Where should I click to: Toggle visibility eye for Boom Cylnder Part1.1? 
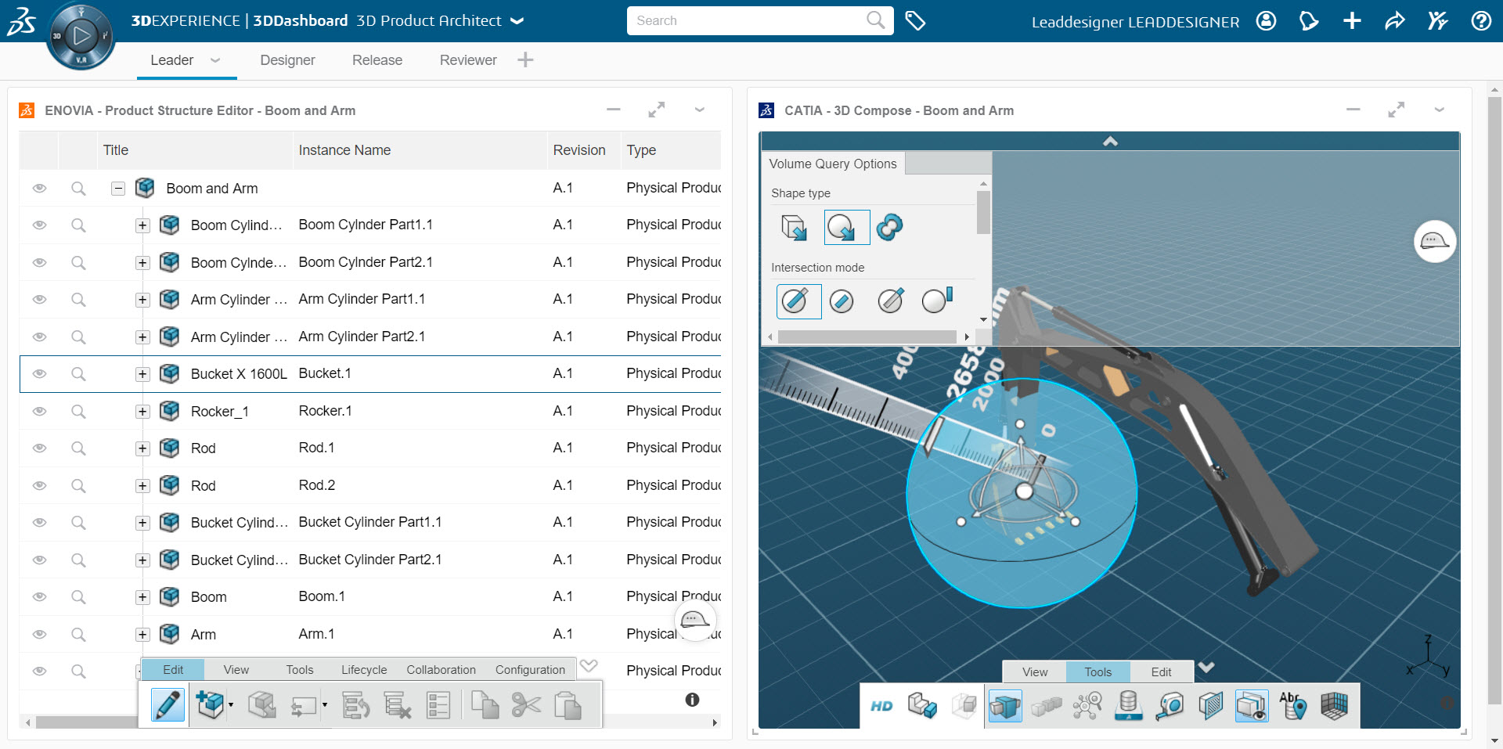coord(39,225)
